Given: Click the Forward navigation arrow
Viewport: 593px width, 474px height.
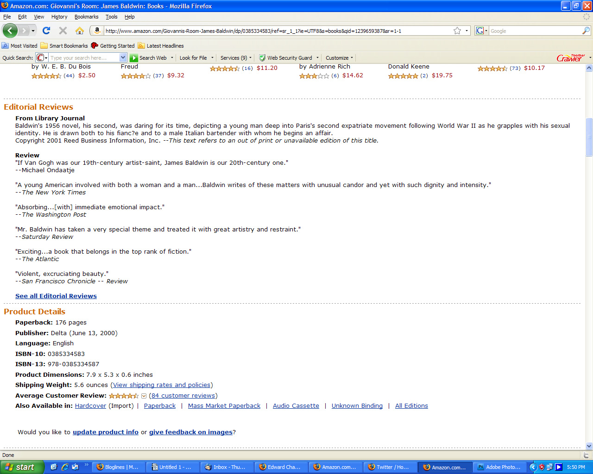Looking at the screenshot, I should (x=24, y=31).
